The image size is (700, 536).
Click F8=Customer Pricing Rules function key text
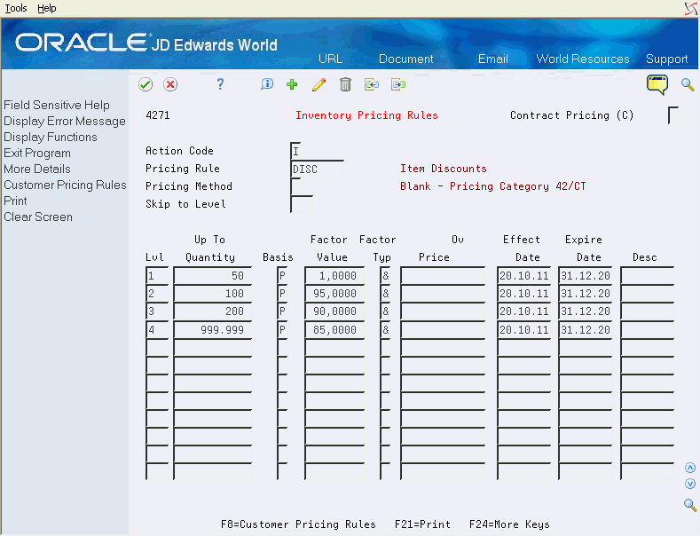pos(298,524)
